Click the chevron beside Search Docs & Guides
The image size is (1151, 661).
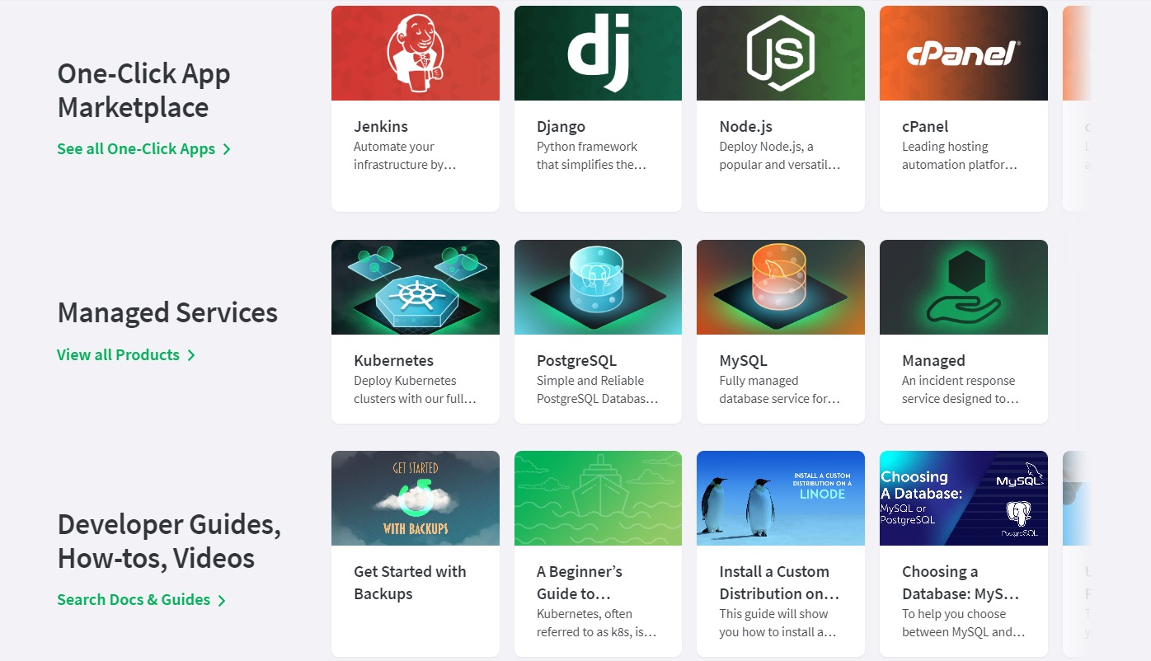222,601
